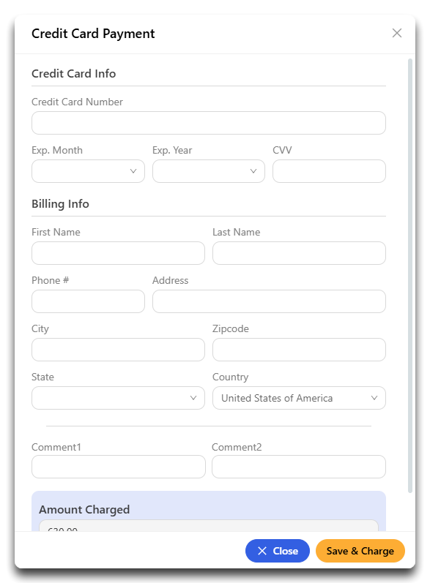Click the City text field
Viewport: 430px width, 583px height.
(118, 350)
